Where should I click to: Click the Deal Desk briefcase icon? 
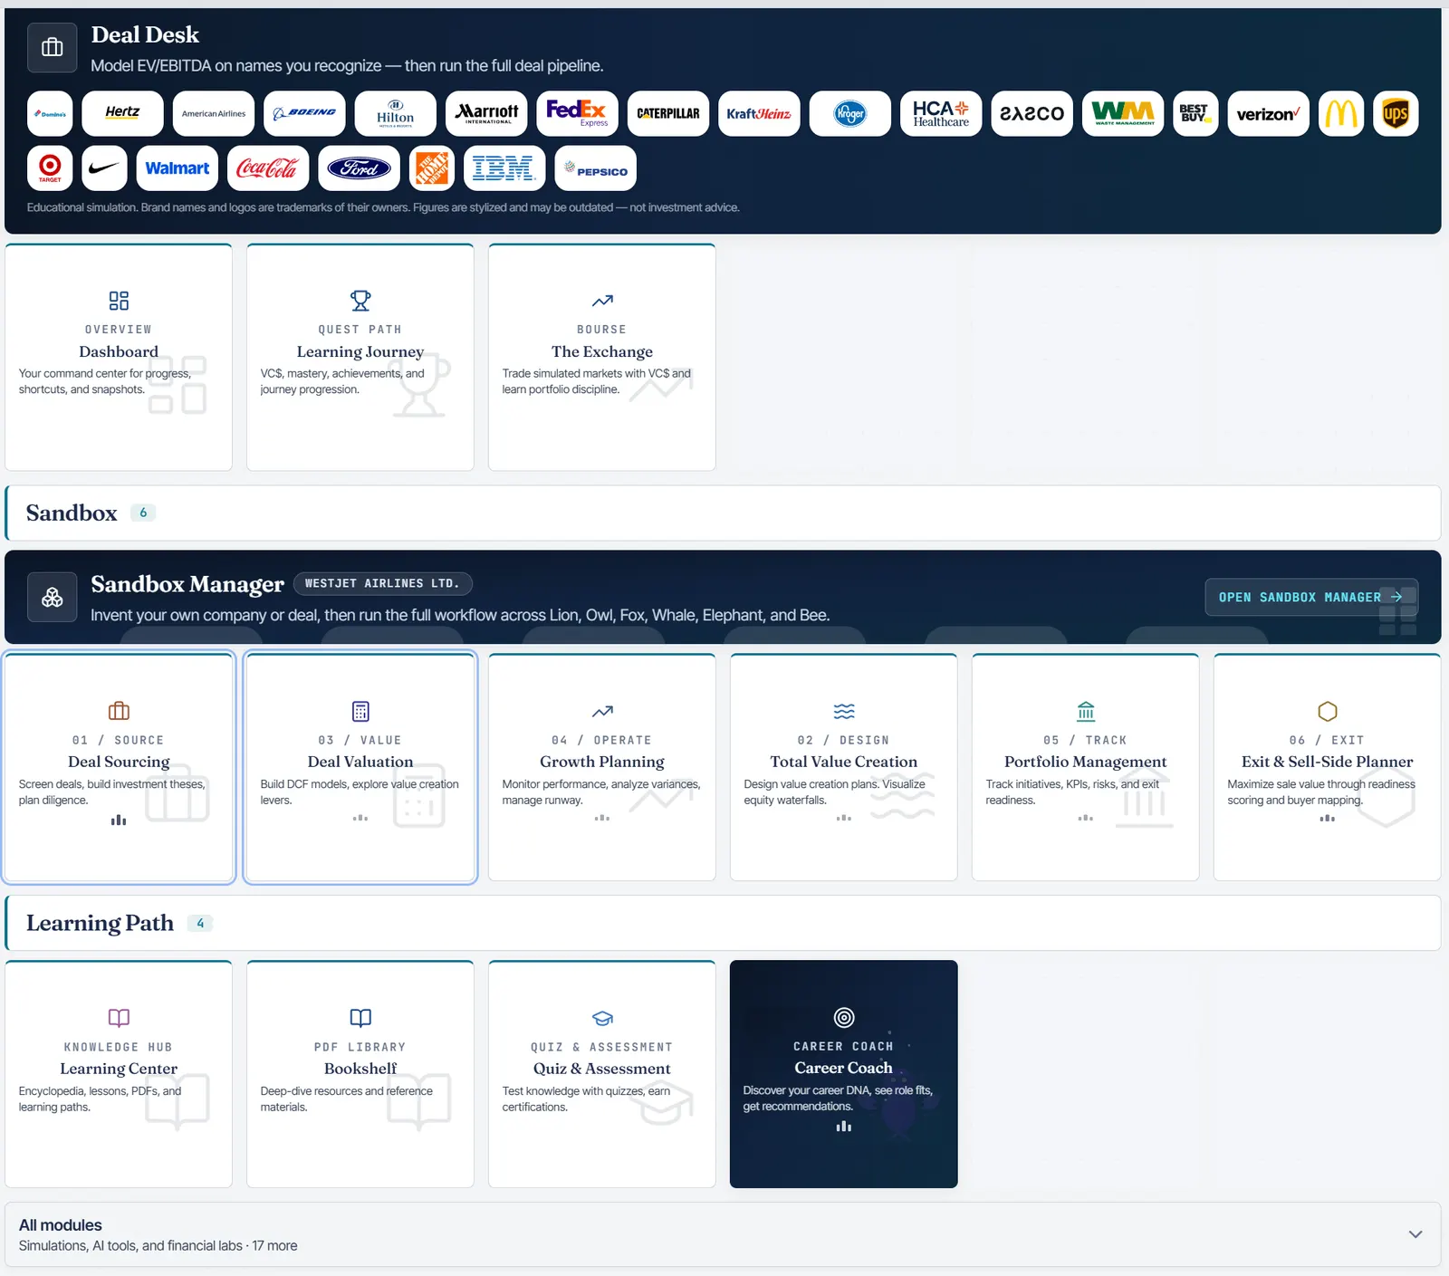point(53,47)
